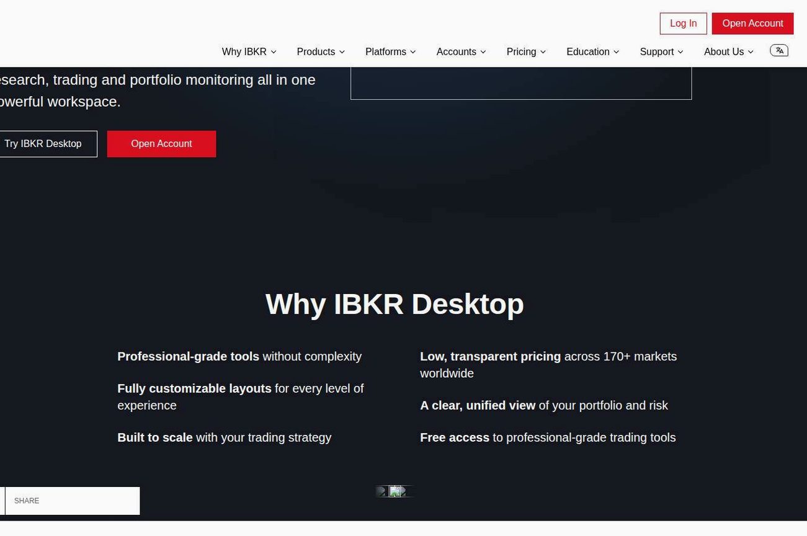Click Open Account beside the Log In button
The height and width of the screenshot is (536, 807).
click(x=752, y=24)
